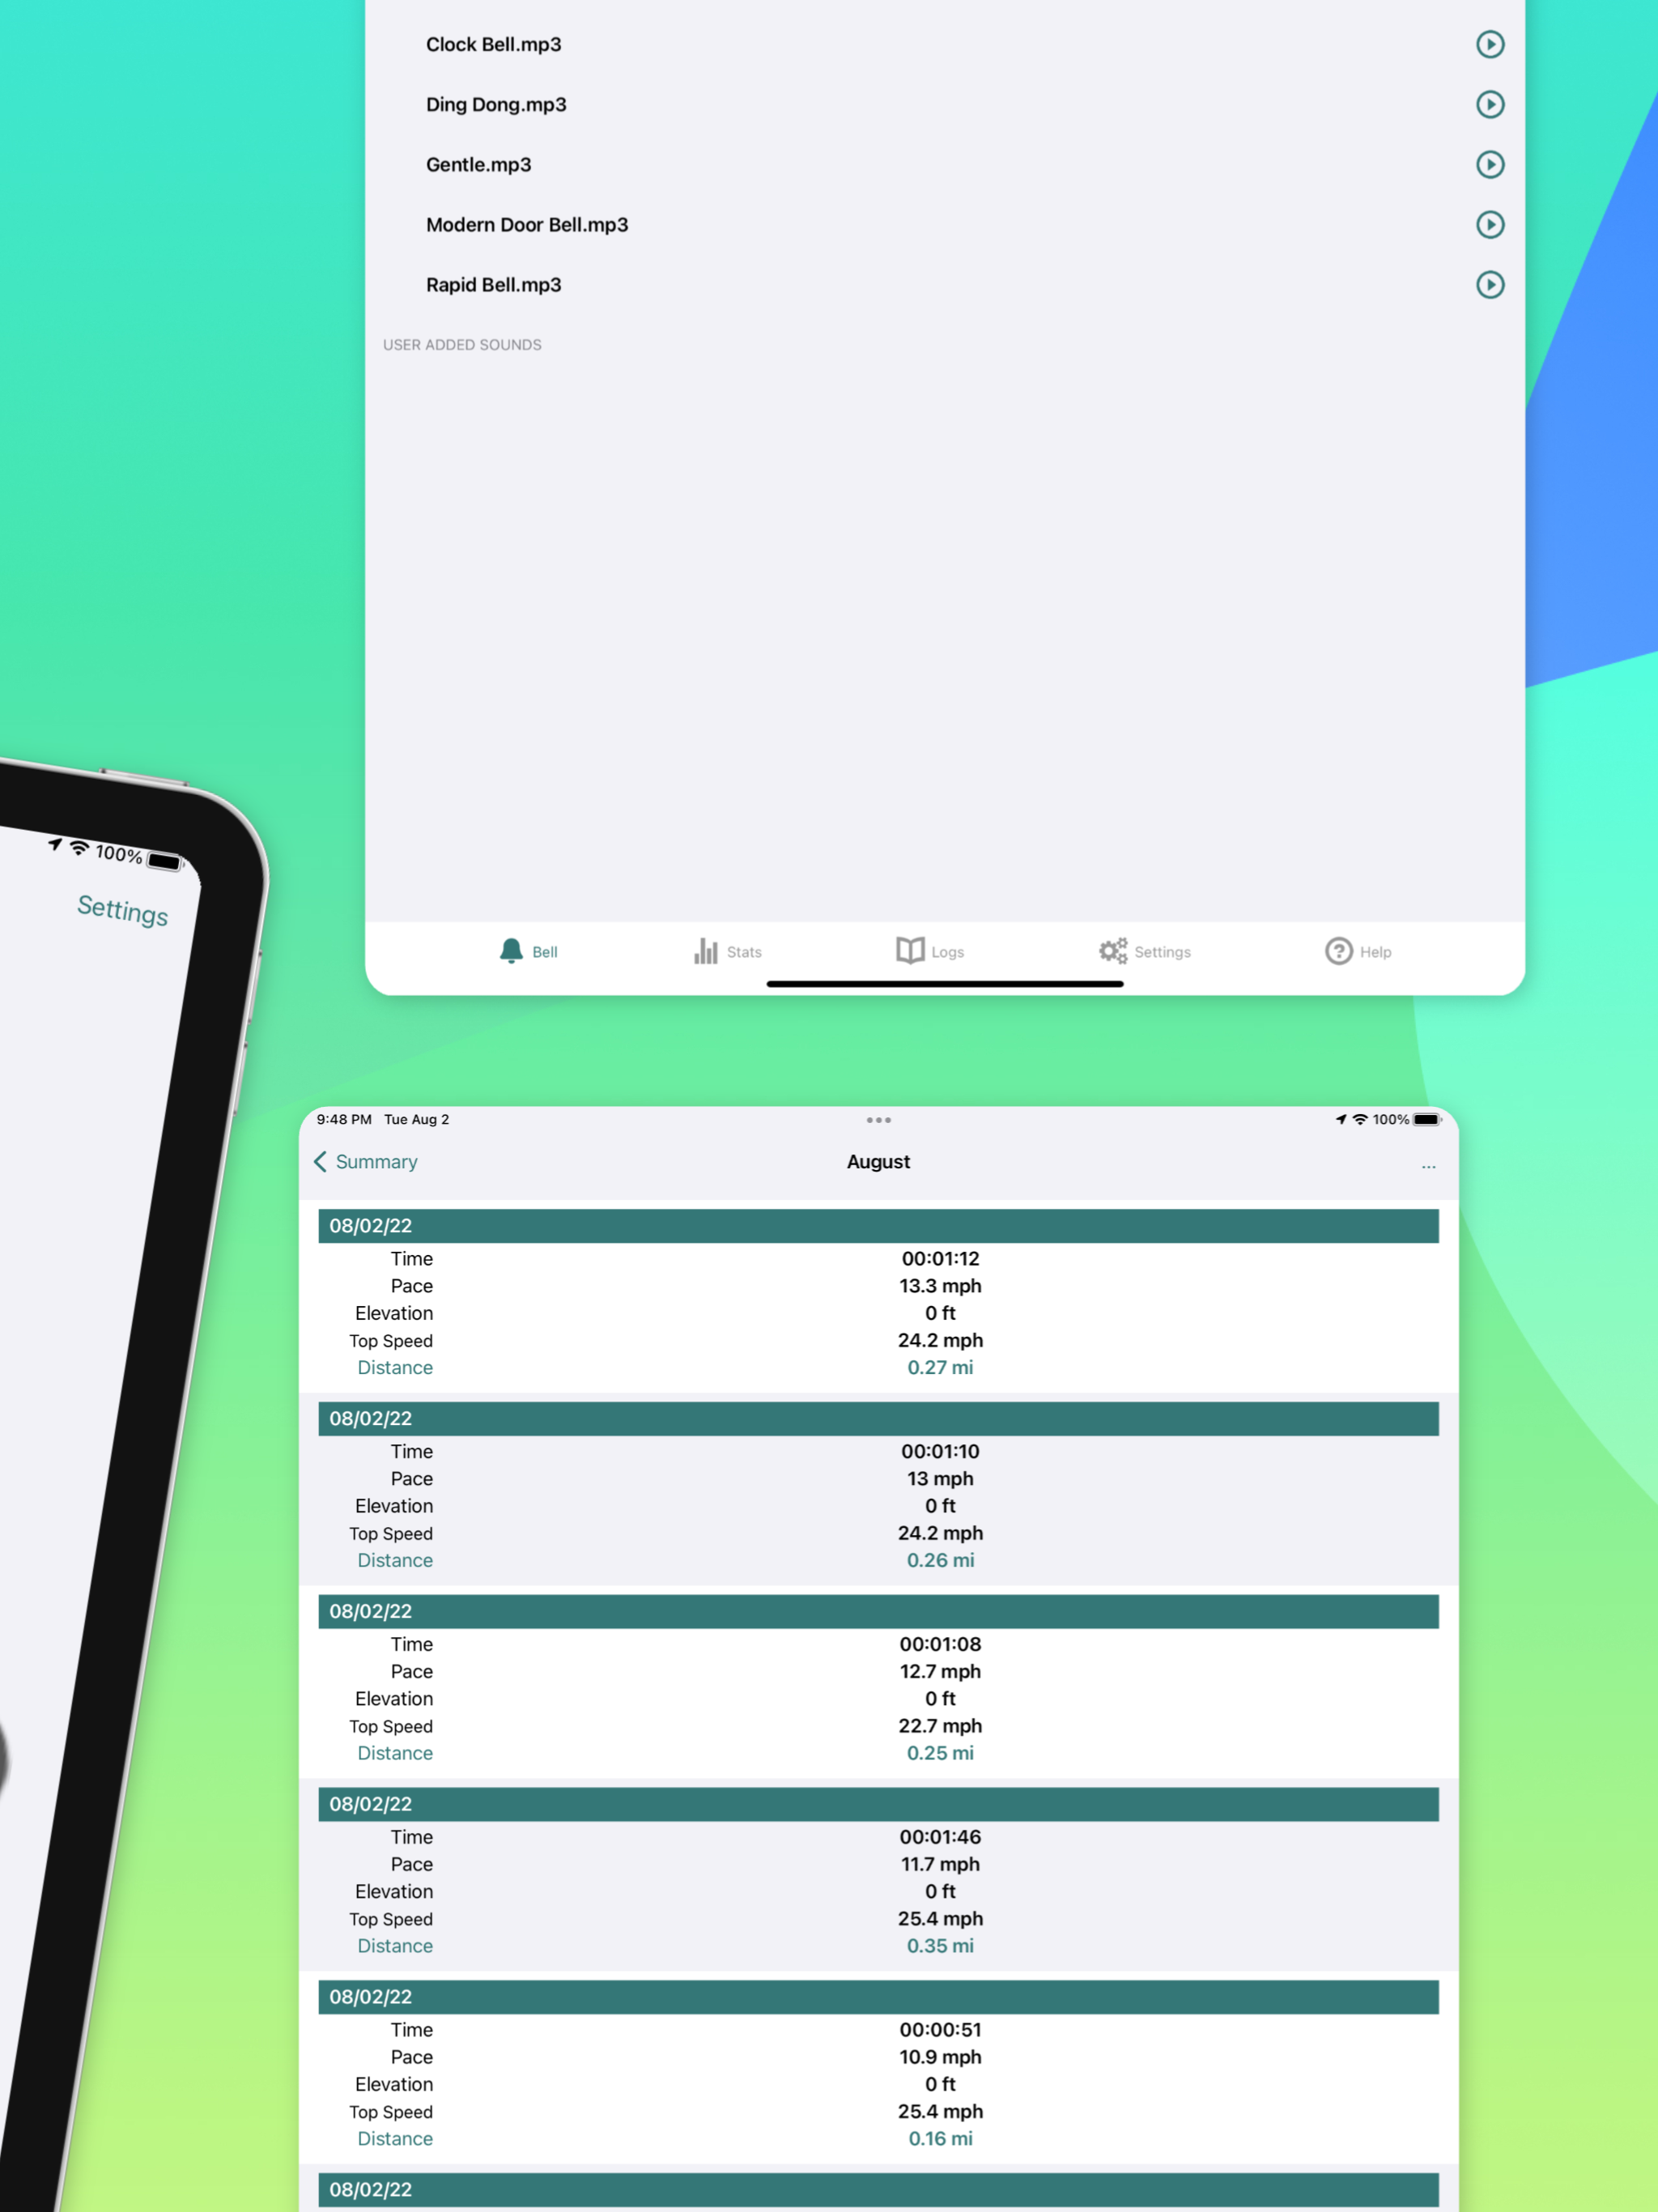Open the Help tab
1658x2212 pixels.
(1358, 951)
